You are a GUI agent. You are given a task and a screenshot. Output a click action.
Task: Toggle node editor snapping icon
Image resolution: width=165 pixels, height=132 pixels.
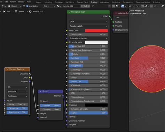pos(113,6)
